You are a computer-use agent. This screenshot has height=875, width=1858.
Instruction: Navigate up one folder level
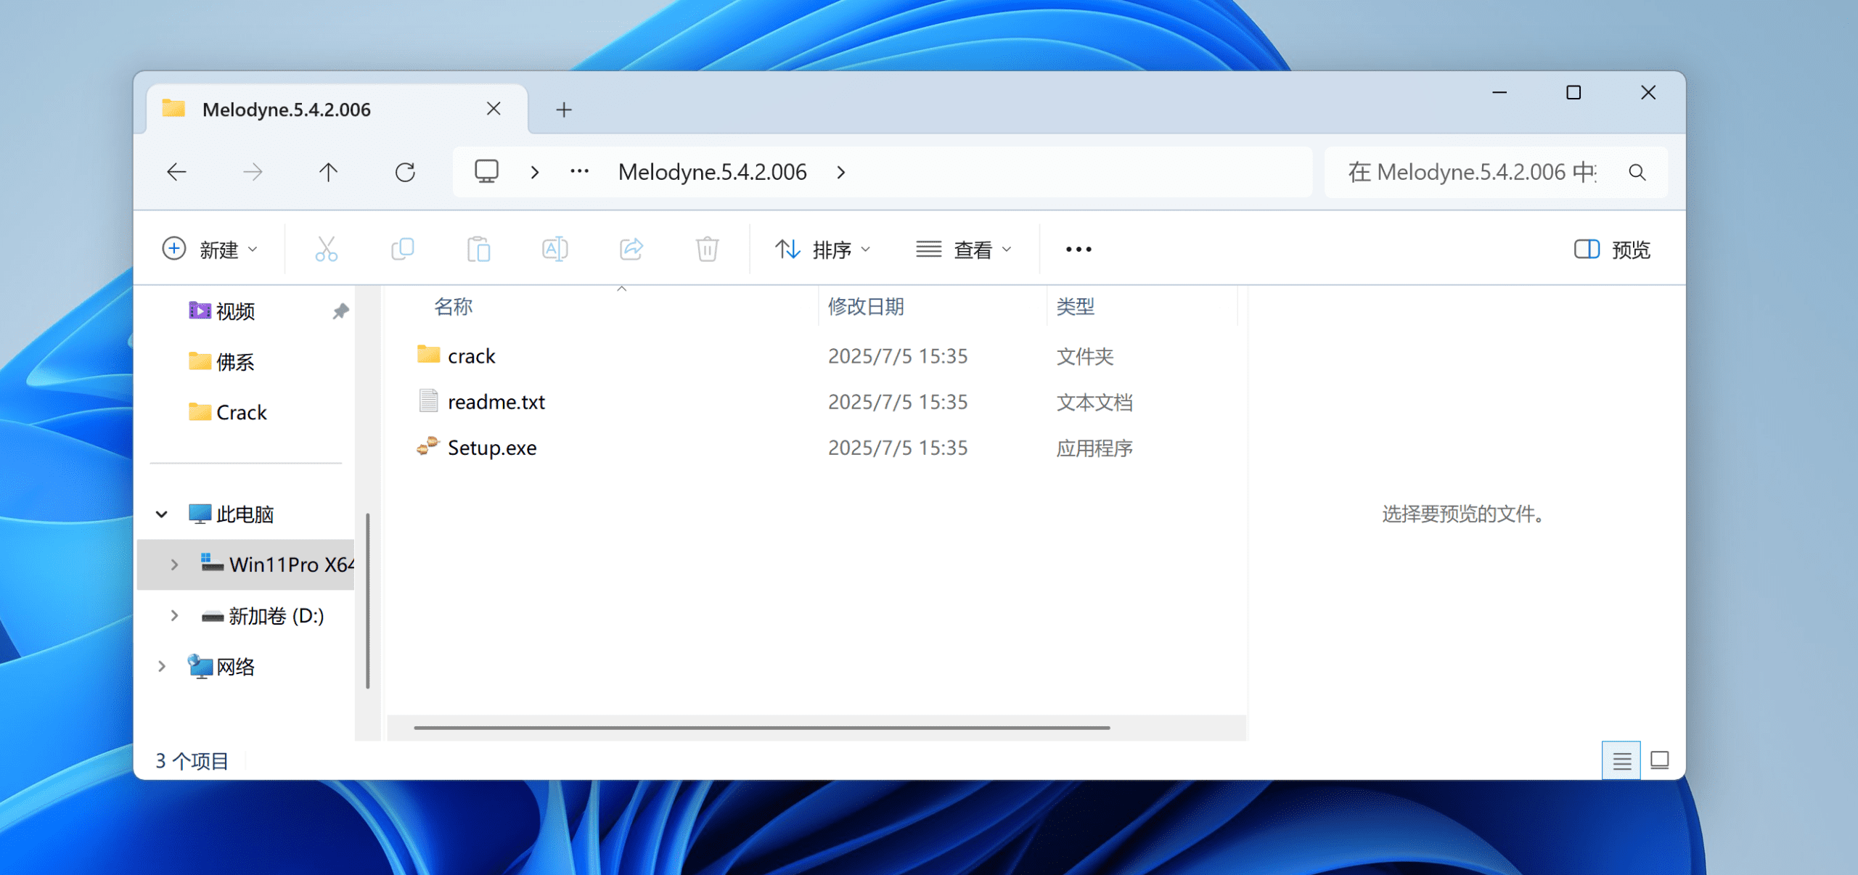(328, 172)
